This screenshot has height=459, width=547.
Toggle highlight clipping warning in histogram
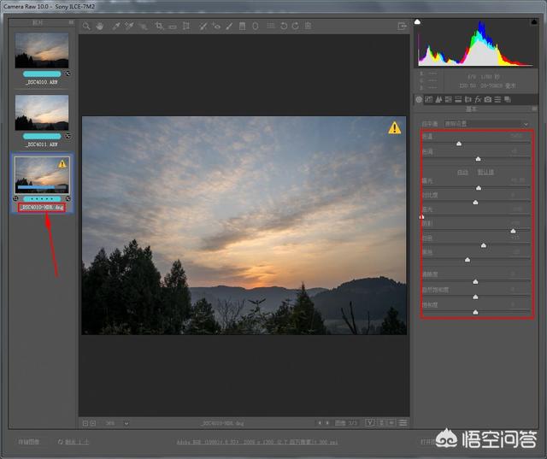coord(535,21)
